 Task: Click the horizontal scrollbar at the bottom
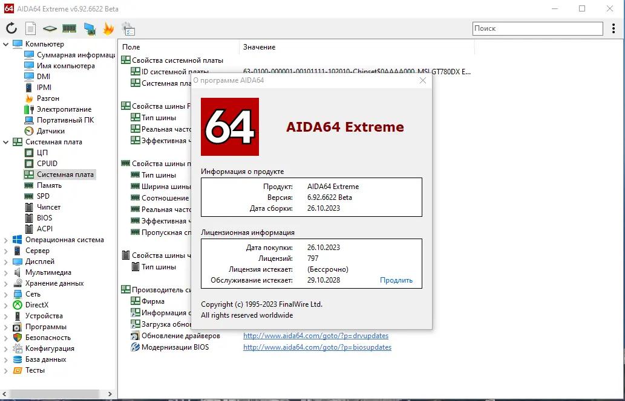coord(54,393)
